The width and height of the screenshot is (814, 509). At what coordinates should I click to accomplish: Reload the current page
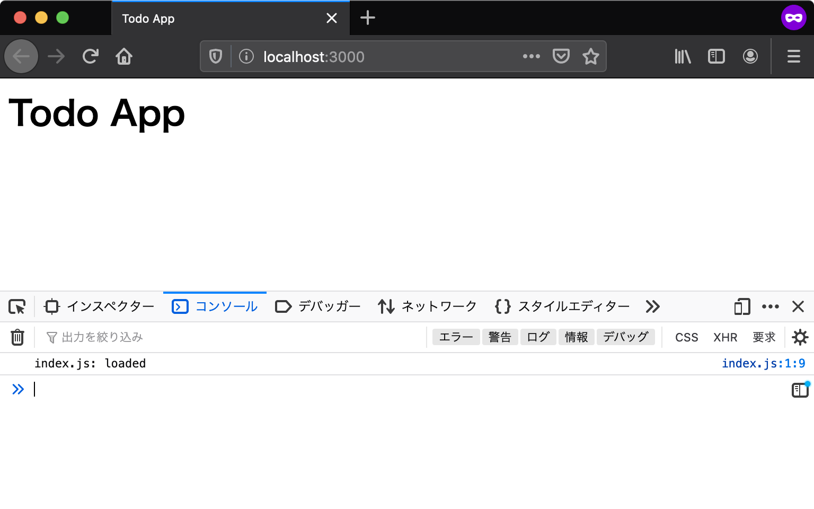click(90, 56)
